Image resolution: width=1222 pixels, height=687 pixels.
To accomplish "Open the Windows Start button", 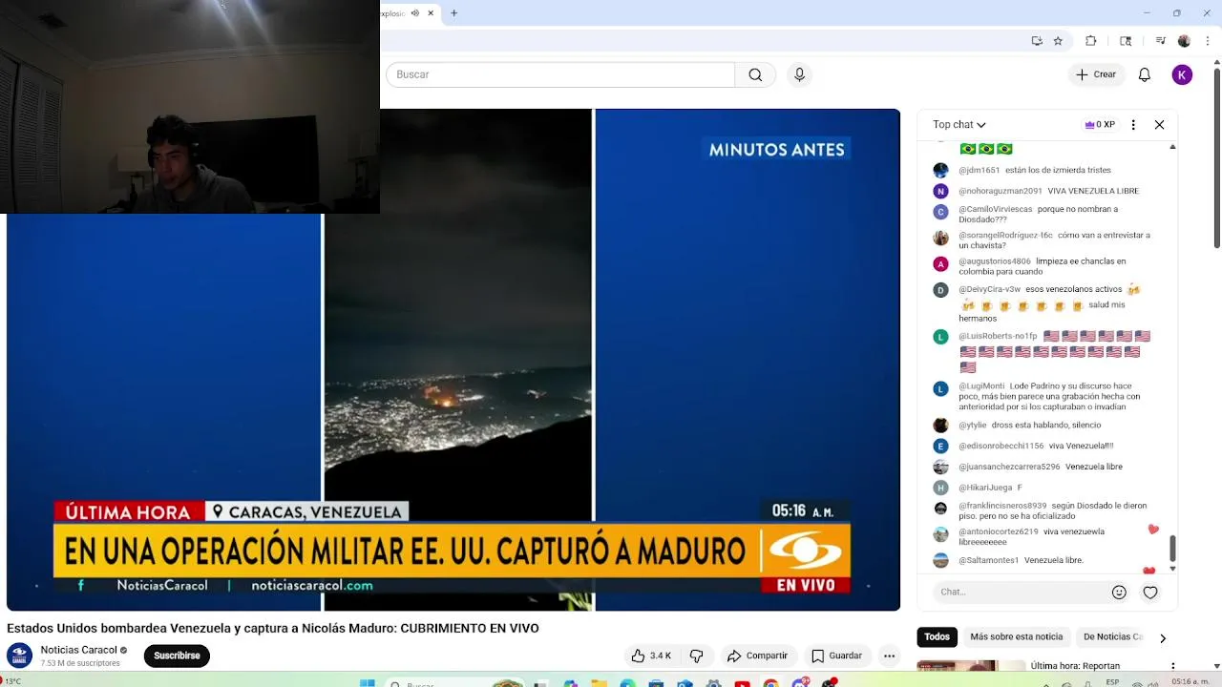I will coord(367,683).
